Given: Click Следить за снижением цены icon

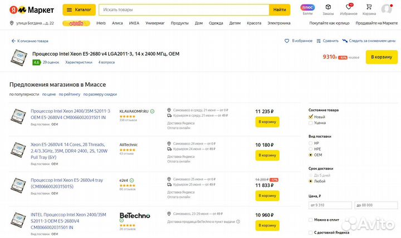Looking at the screenshot, I should click(345, 41).
